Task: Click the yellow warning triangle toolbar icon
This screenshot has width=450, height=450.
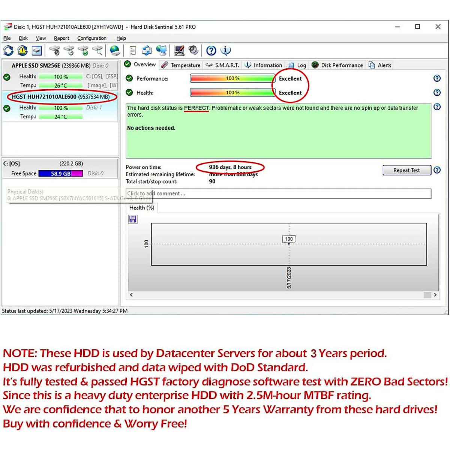Action: 22,51
